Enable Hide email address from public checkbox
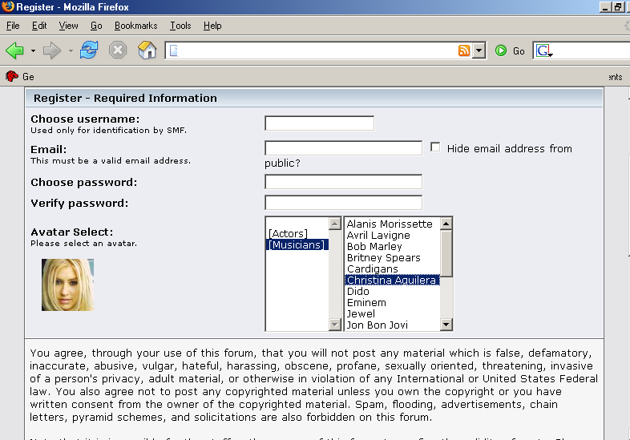Viewport: 630px width, 440px height. coord(435,147)
